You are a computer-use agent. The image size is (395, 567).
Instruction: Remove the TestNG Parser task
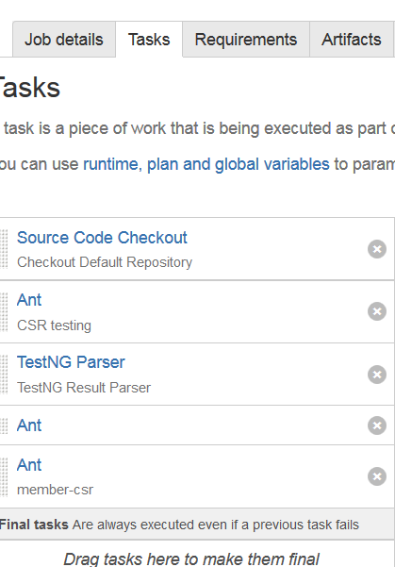coord(377,375)
